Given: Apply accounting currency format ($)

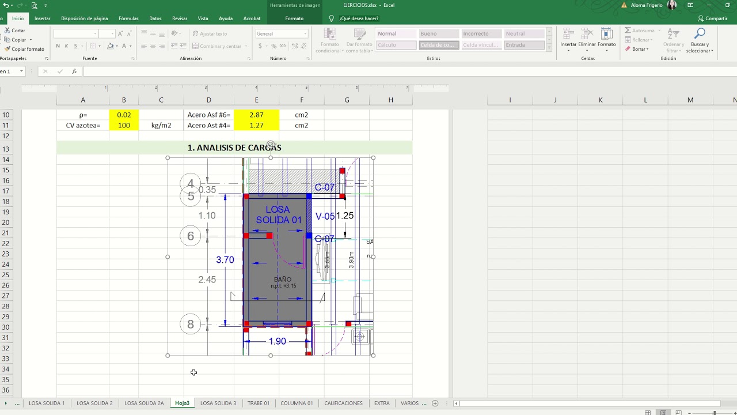Looking at the screenshot, I should coord(260,46).
